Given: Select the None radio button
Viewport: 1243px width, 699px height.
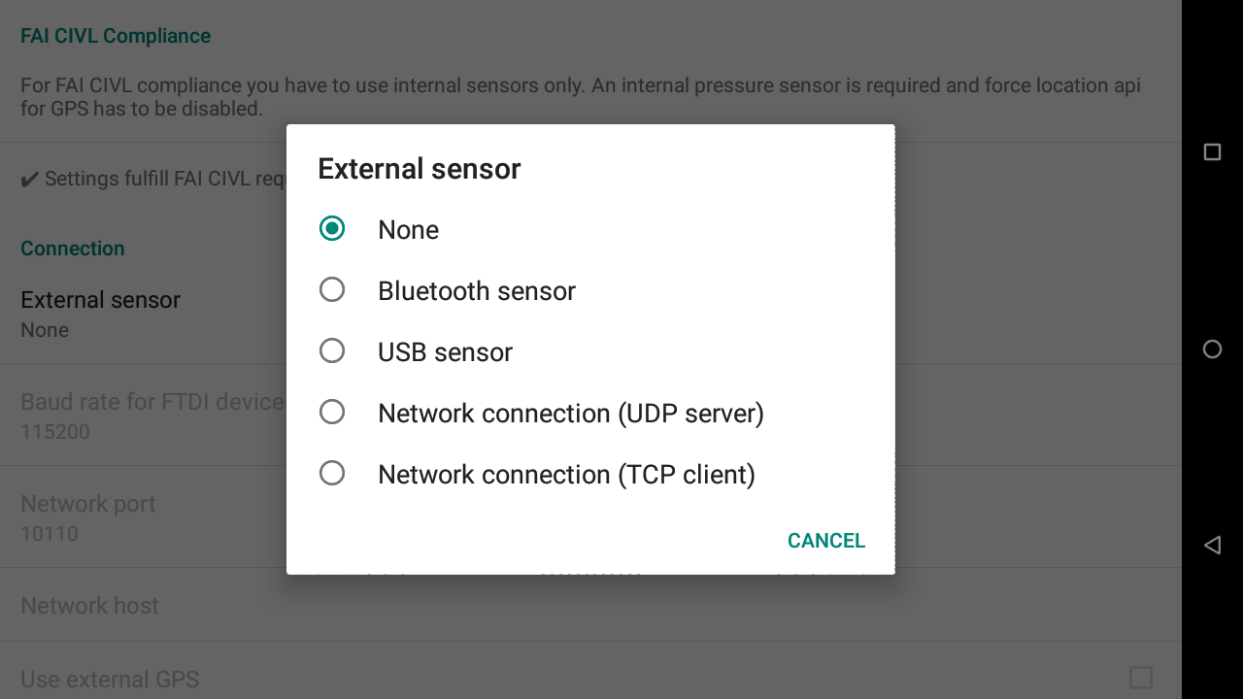Looking at the screenshot, I should 332,229.
